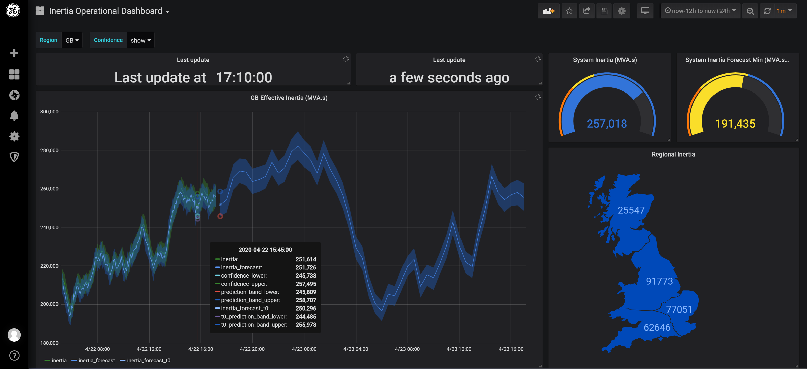This screenshot has width=807, height=369.
Task: Change Confidence show option
Action: coord(140,40)
